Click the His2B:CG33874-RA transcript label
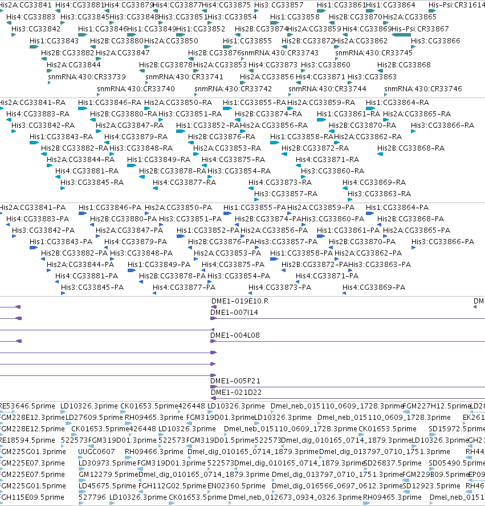Viewport: 485px width, 506px height. [268, 114]
